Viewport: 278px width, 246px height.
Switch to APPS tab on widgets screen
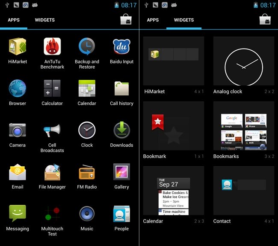point(153,20)
